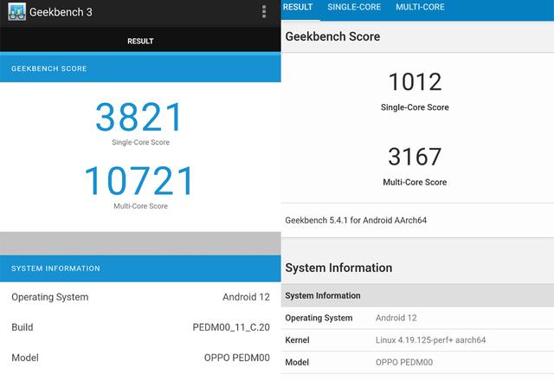The image size is (554, 381).
Task: Select the Linux 4.19.125-perf+ aarch64 kernel value
Action: pos(430,340)
